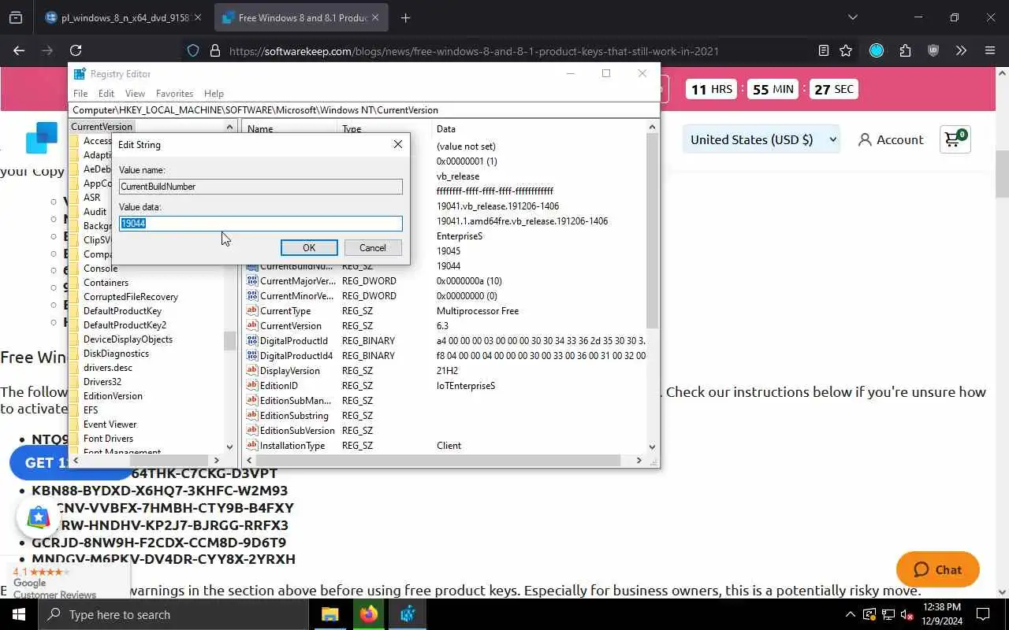Click the folder icon beside EFS key
1009x630 pixels.
tap(75, 410)
